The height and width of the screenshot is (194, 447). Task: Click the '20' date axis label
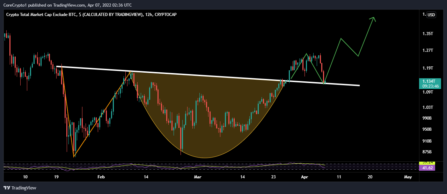(370, 177)
